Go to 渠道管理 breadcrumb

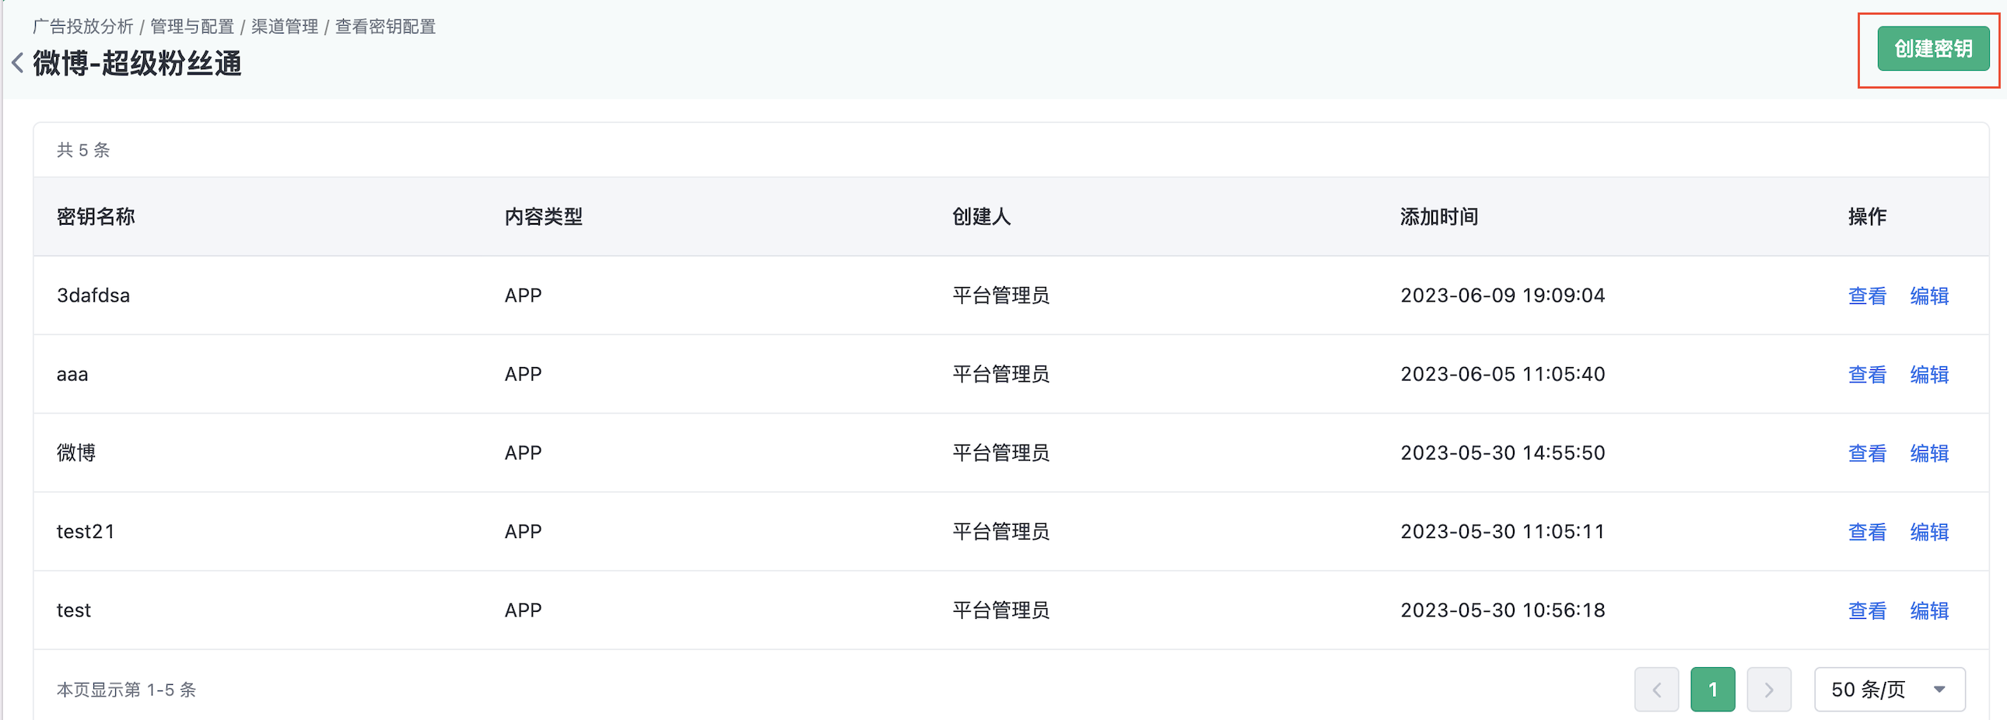click(x=285, y=26)
